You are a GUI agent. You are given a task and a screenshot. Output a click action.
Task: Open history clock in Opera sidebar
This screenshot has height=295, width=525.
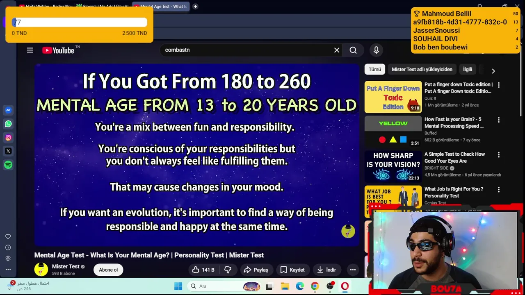(8, 247)
